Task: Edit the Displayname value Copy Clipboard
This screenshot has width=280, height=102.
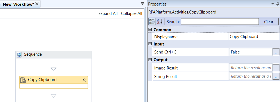Action: 254,37
